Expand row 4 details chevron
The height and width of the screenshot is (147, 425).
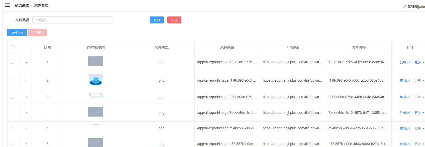(26, 113)
